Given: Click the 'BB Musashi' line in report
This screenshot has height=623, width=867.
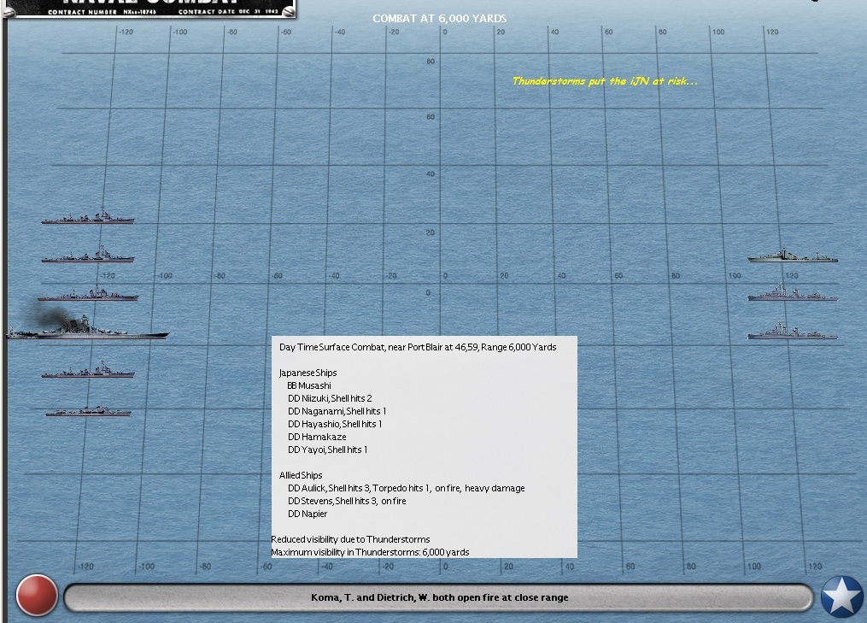Looking at the screenshot, I should [x=309, y=385].
